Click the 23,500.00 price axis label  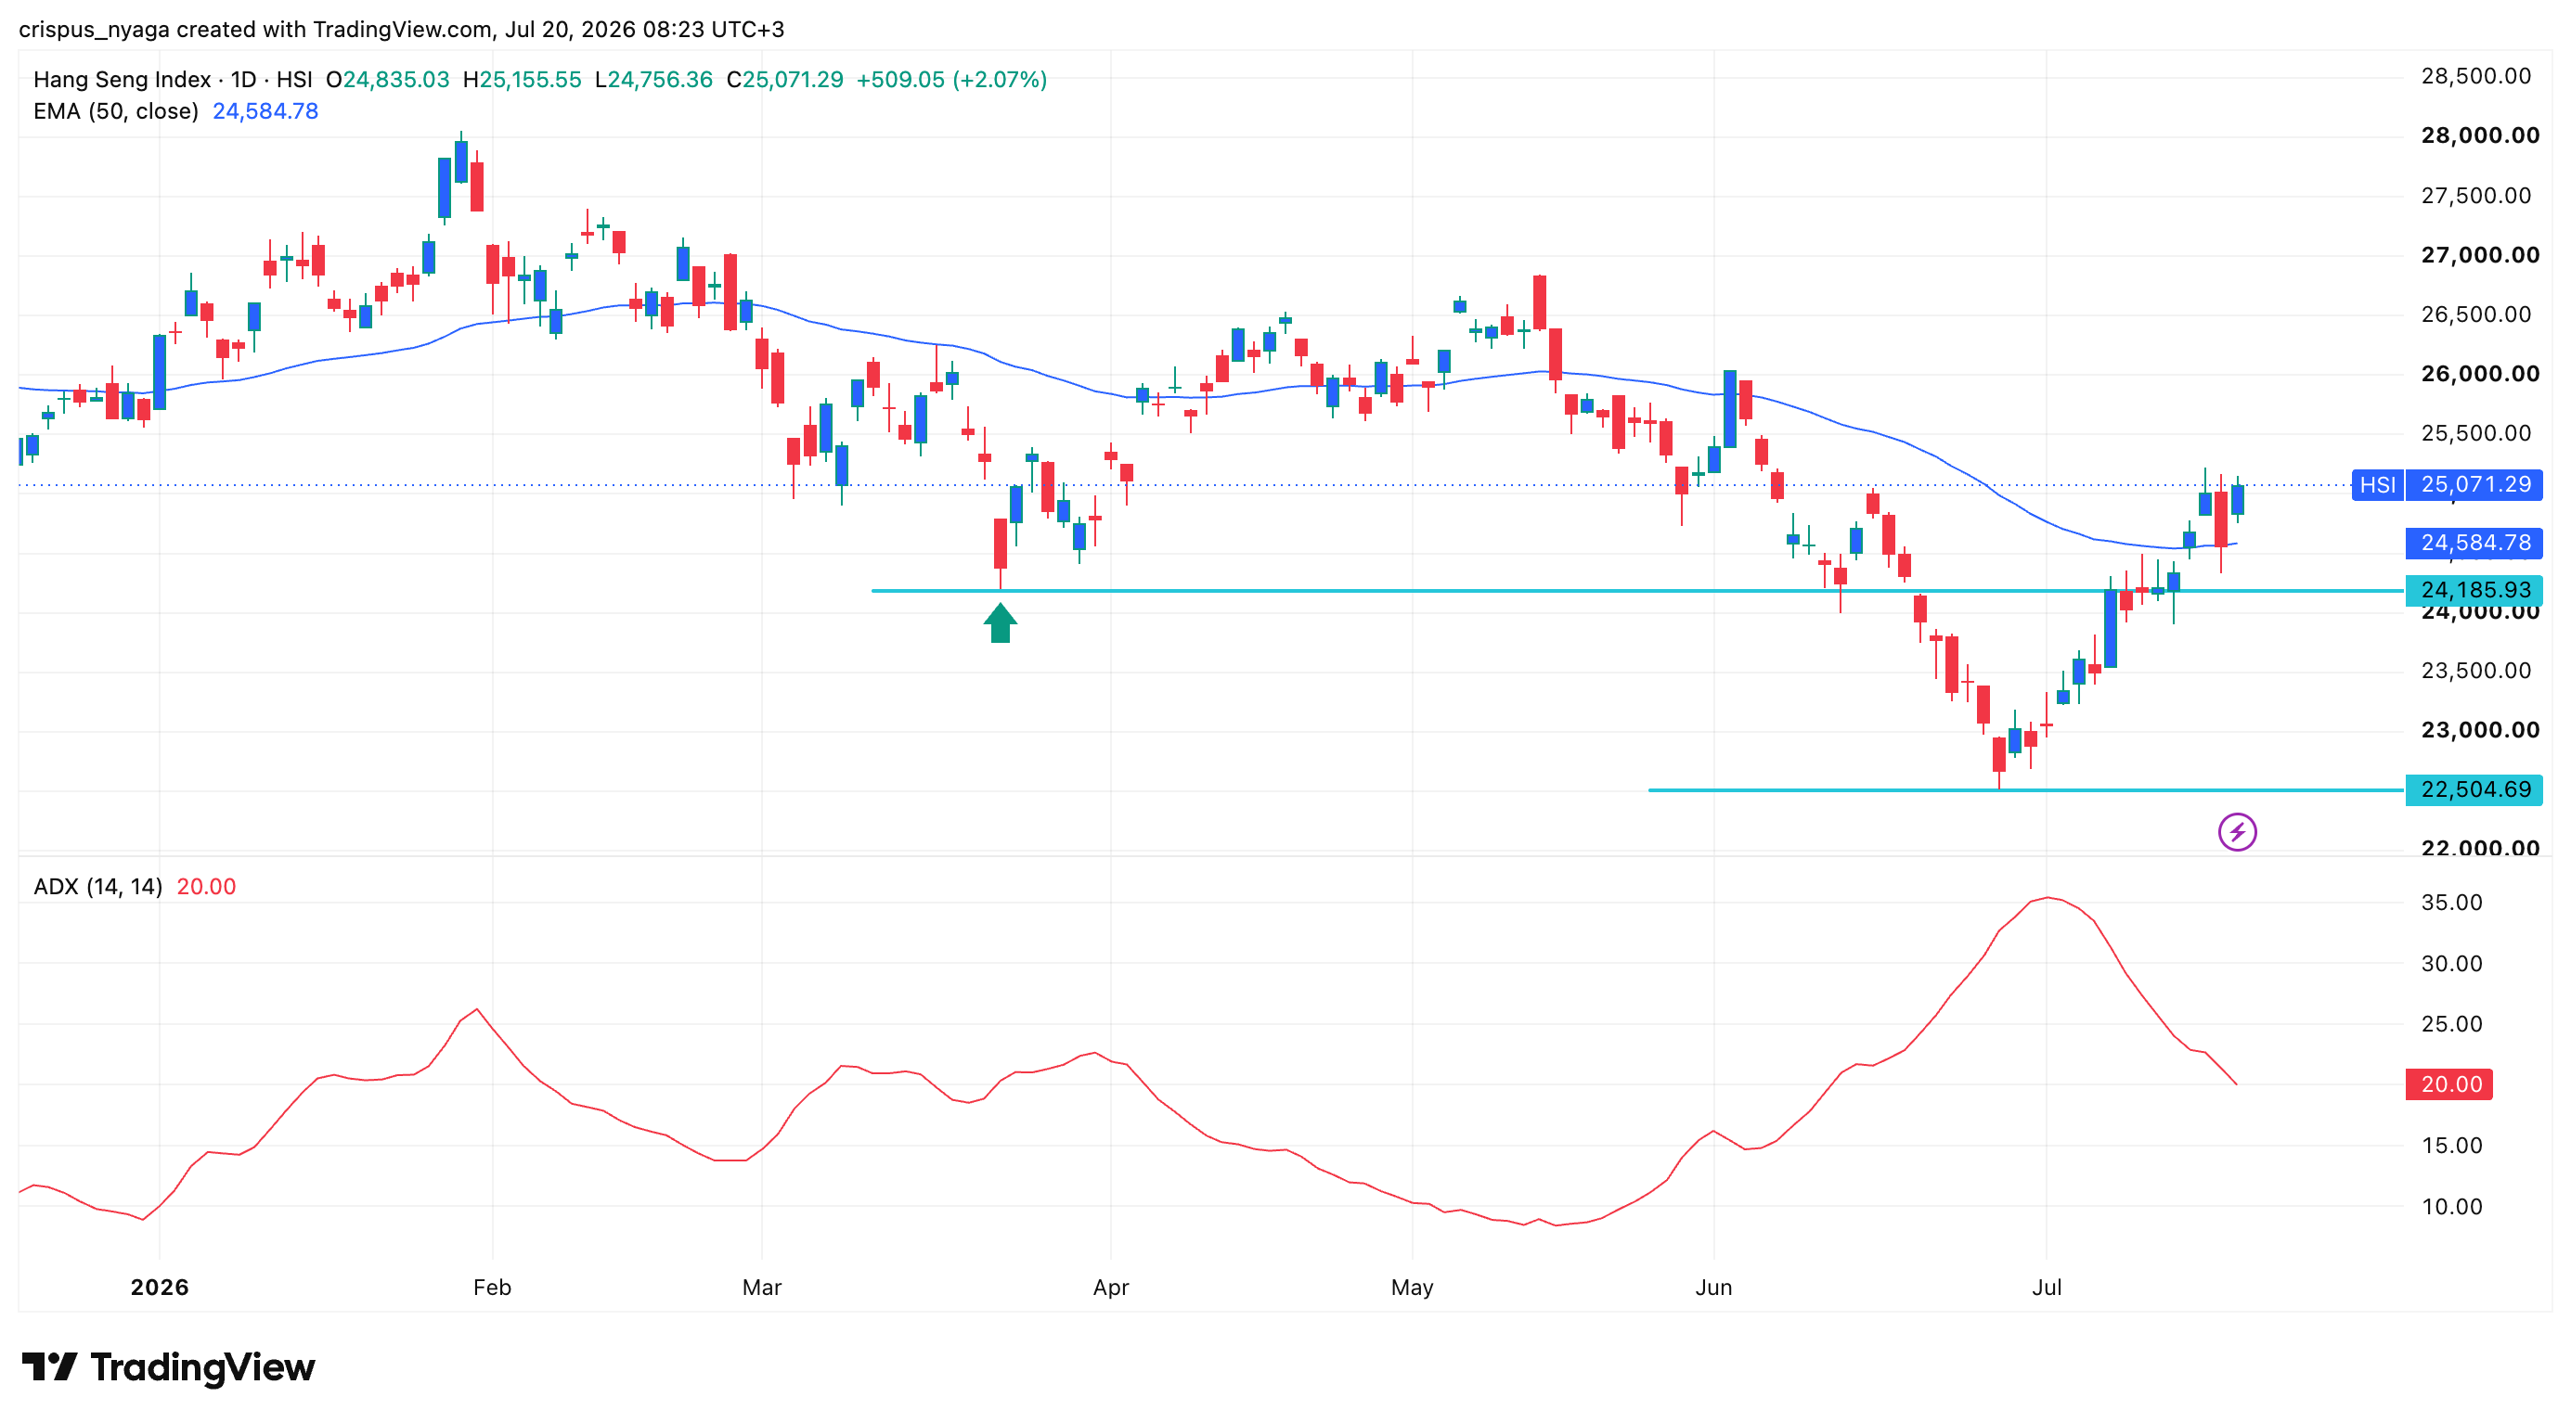(x=2476, y=670)
